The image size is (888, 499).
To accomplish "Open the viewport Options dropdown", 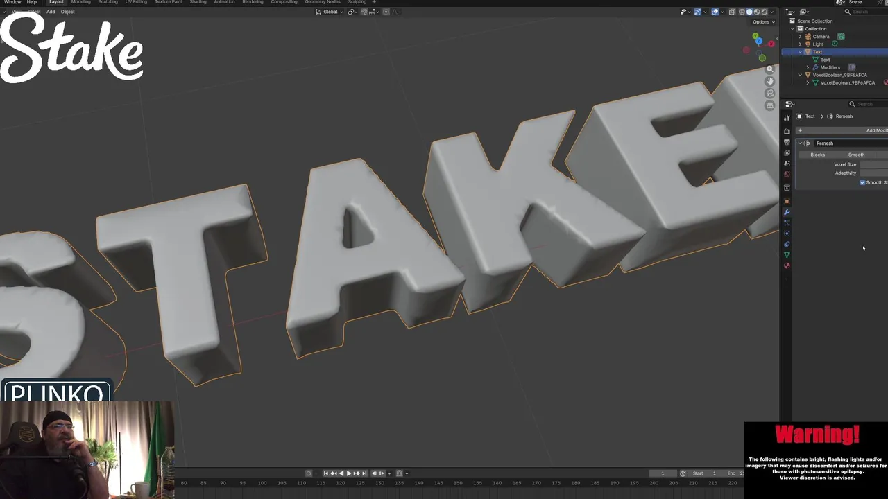I will [x=763, y=21].
